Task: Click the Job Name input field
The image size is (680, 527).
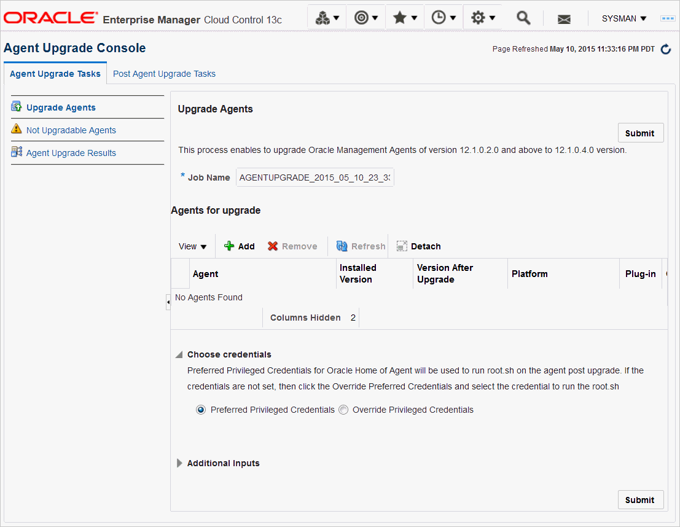Action: pos(315,178)
